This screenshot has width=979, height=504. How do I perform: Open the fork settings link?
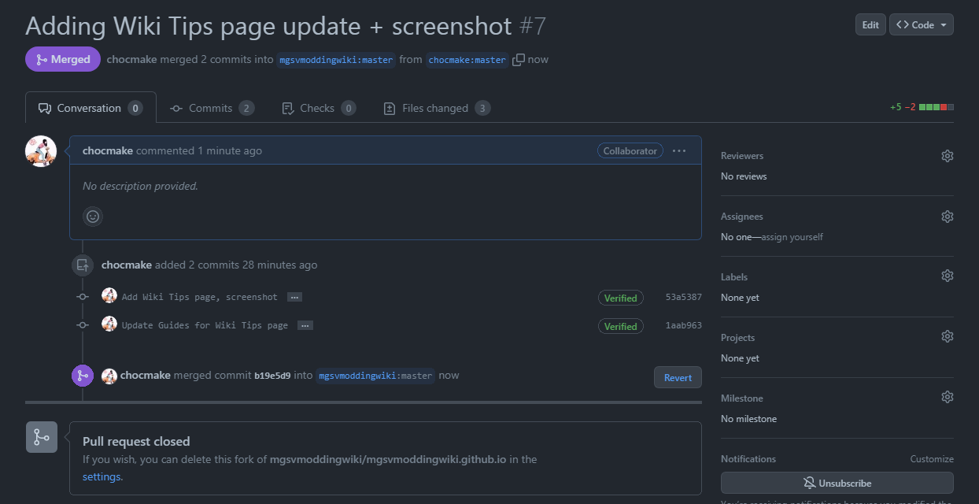102,476
